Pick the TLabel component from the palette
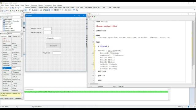Screen dimensions: 196x110 click(x=38, y=10)
